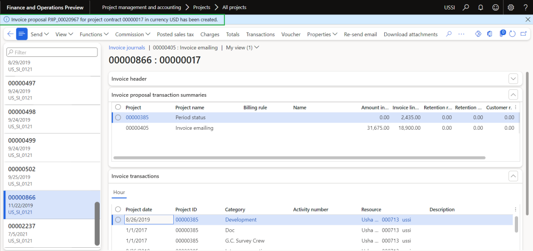The height and width of the screenshot is (251, 533).
Task: Click the Power Apps diamond icon
Action: click(x=478, y=34)
